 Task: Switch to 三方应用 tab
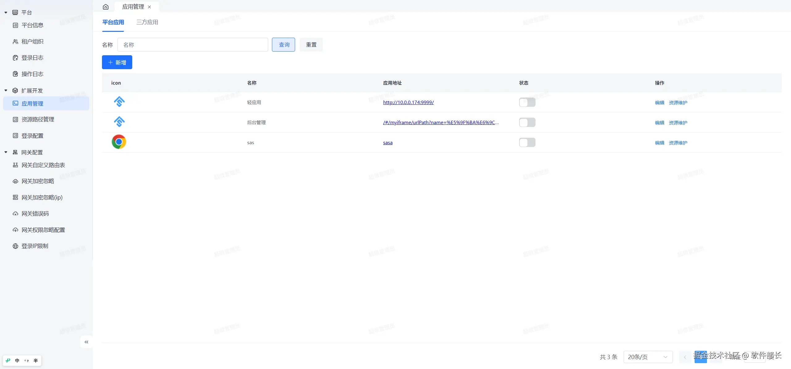coord(147,22)
